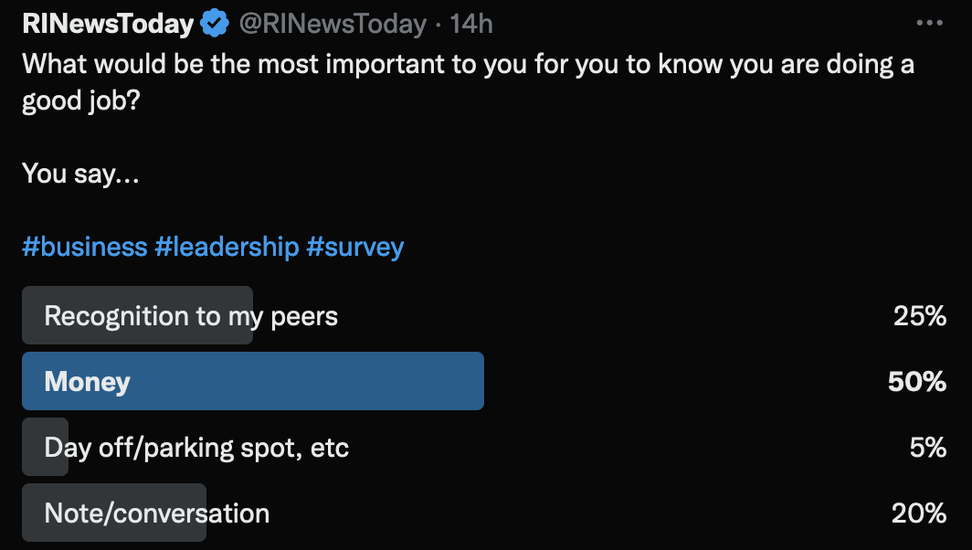Open the RINewsToday profile display name

(108, 24)
